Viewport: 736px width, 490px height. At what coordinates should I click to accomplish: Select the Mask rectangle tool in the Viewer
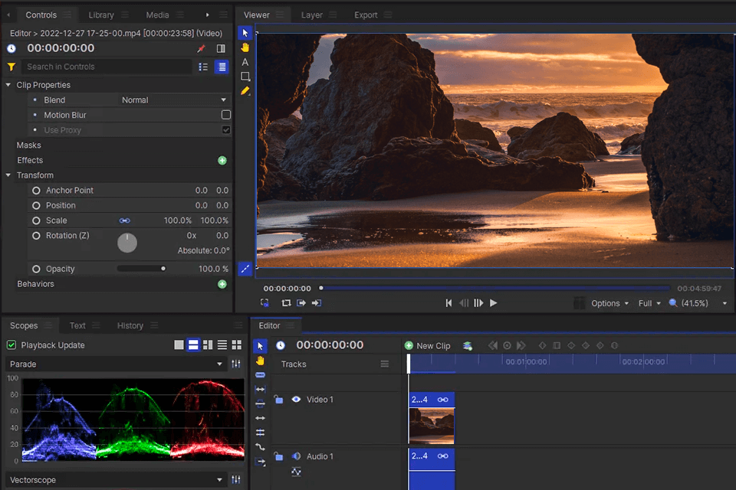(x=245, y=77)
